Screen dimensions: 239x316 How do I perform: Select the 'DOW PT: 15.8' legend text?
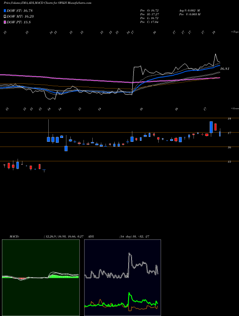(x=19, y=23)
